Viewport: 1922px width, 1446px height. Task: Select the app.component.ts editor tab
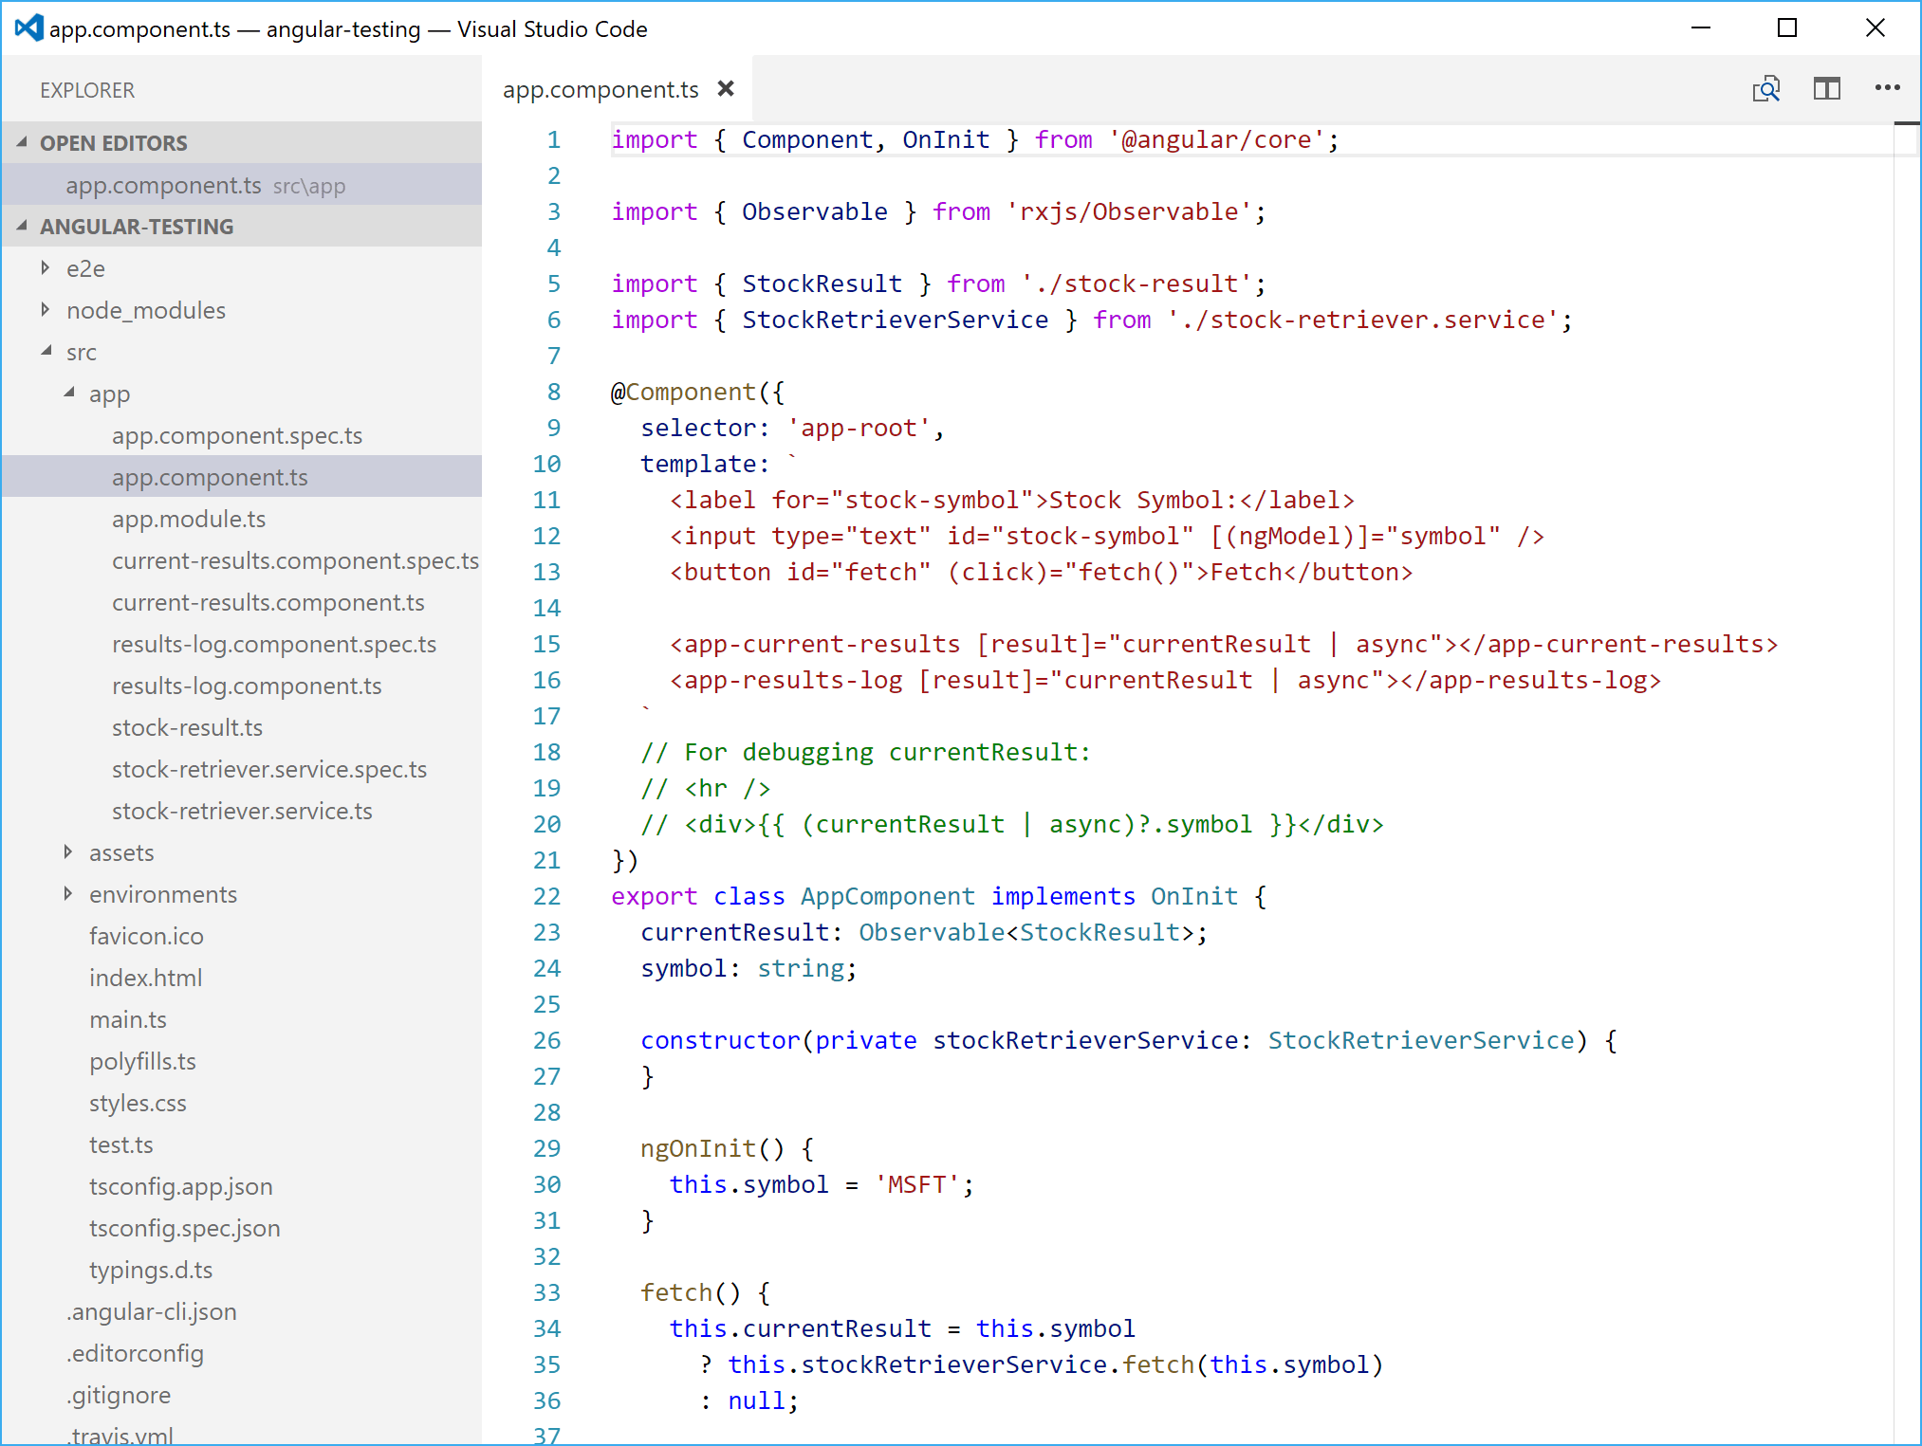(601, 89)
